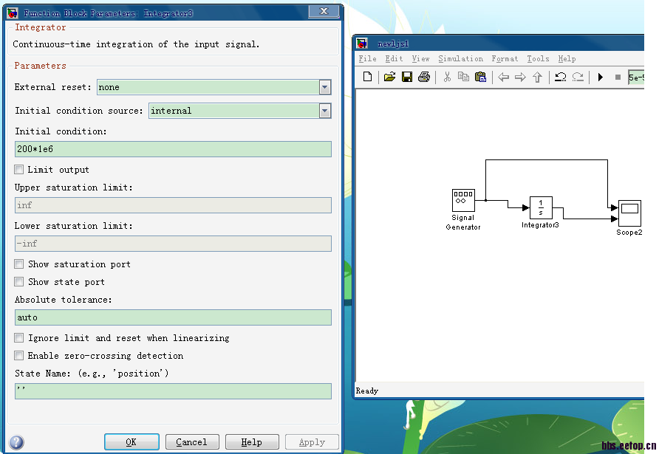Click the Initial condition input field
Screen dimensions: 659x454
tap(173, 149)
